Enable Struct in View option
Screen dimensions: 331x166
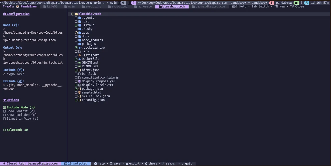4,118
